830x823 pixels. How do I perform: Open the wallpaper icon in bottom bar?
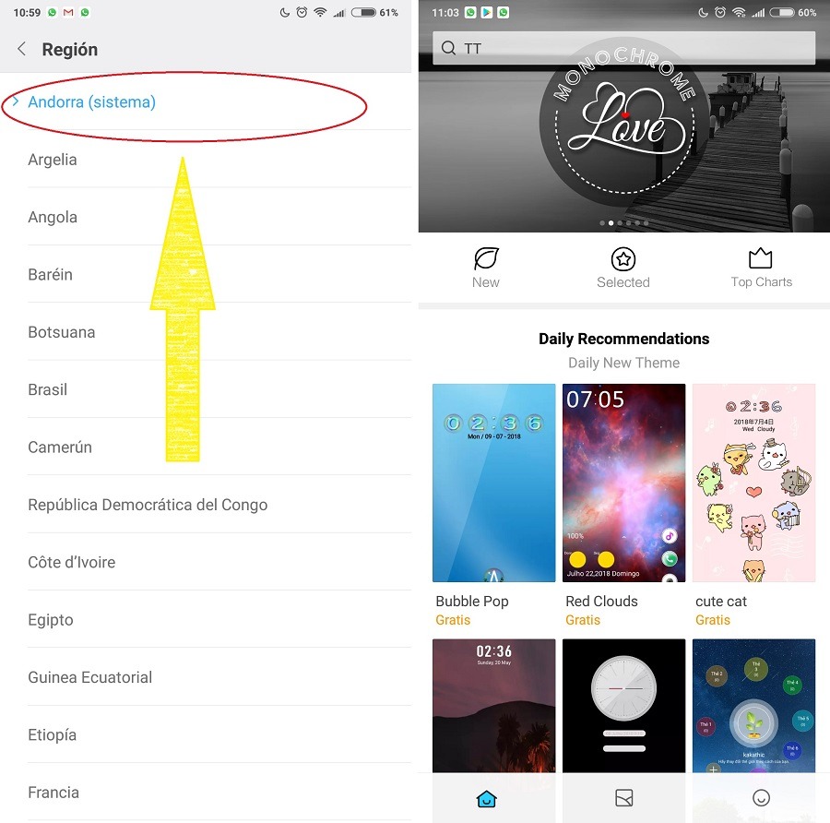click(624, 798)
